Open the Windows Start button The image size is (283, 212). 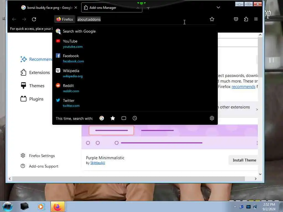click(x=7, y=206)
